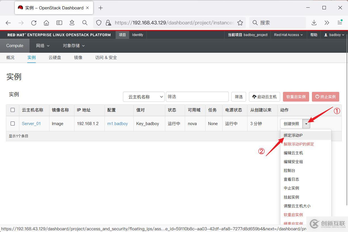Choose 编辑安全组 from the action menu
Viewport: 348px width, 232px height.
[293, 162]
